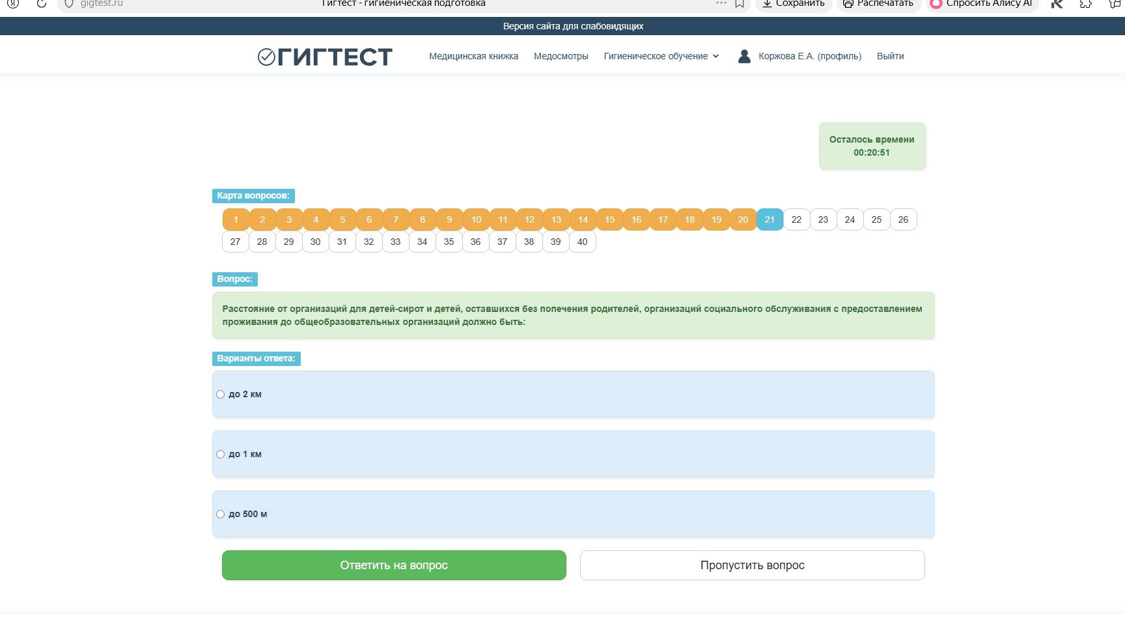Click Пропустить вопрос button
This screenshot has width=1125, height=633.
pyautogui.click(x=752, y=565)
